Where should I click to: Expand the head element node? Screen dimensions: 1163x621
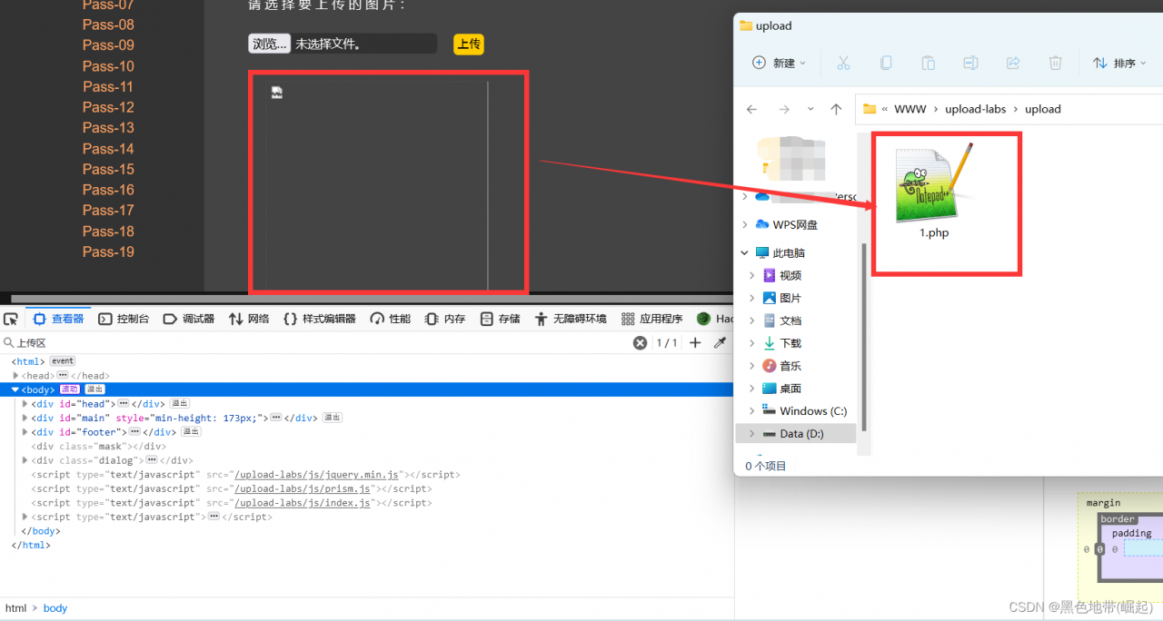click(x=15, y=375)
